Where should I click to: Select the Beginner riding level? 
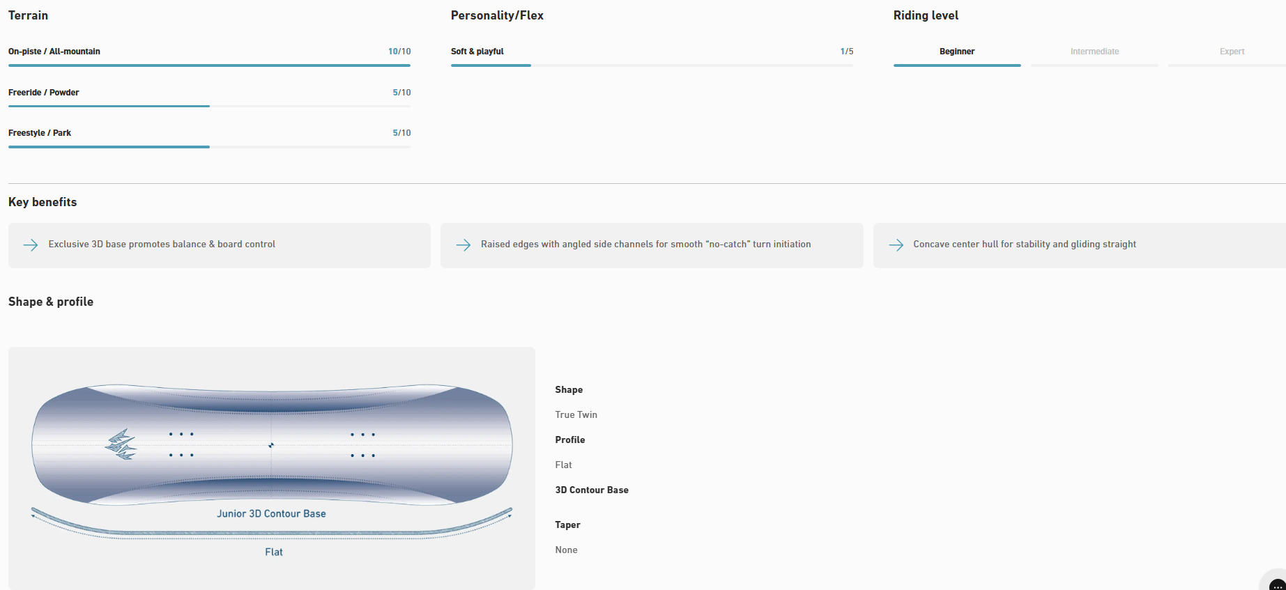[x=956, y=52]
